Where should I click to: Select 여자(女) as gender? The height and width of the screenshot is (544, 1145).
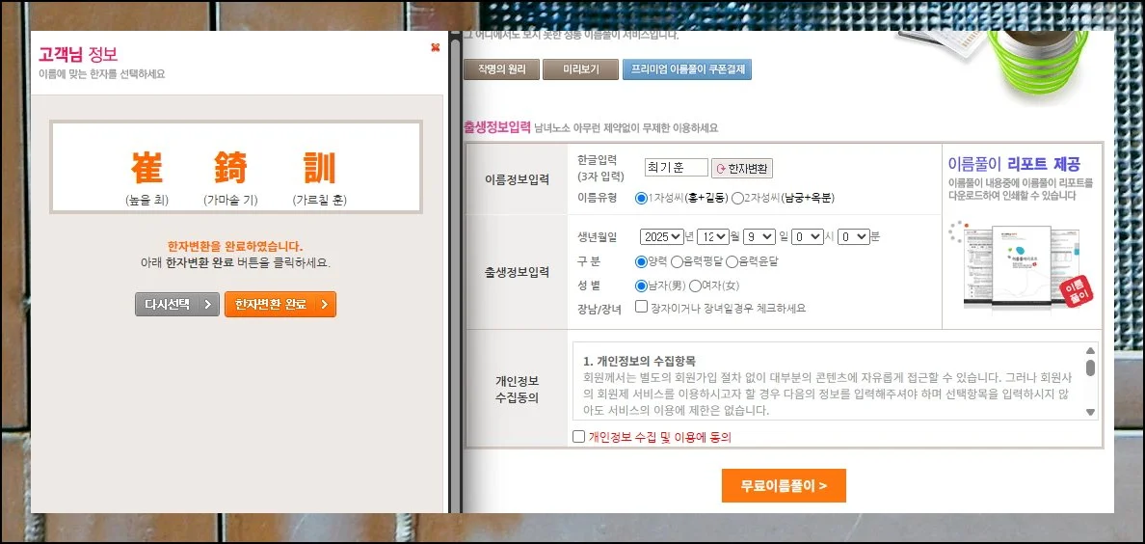coord(695,286)
